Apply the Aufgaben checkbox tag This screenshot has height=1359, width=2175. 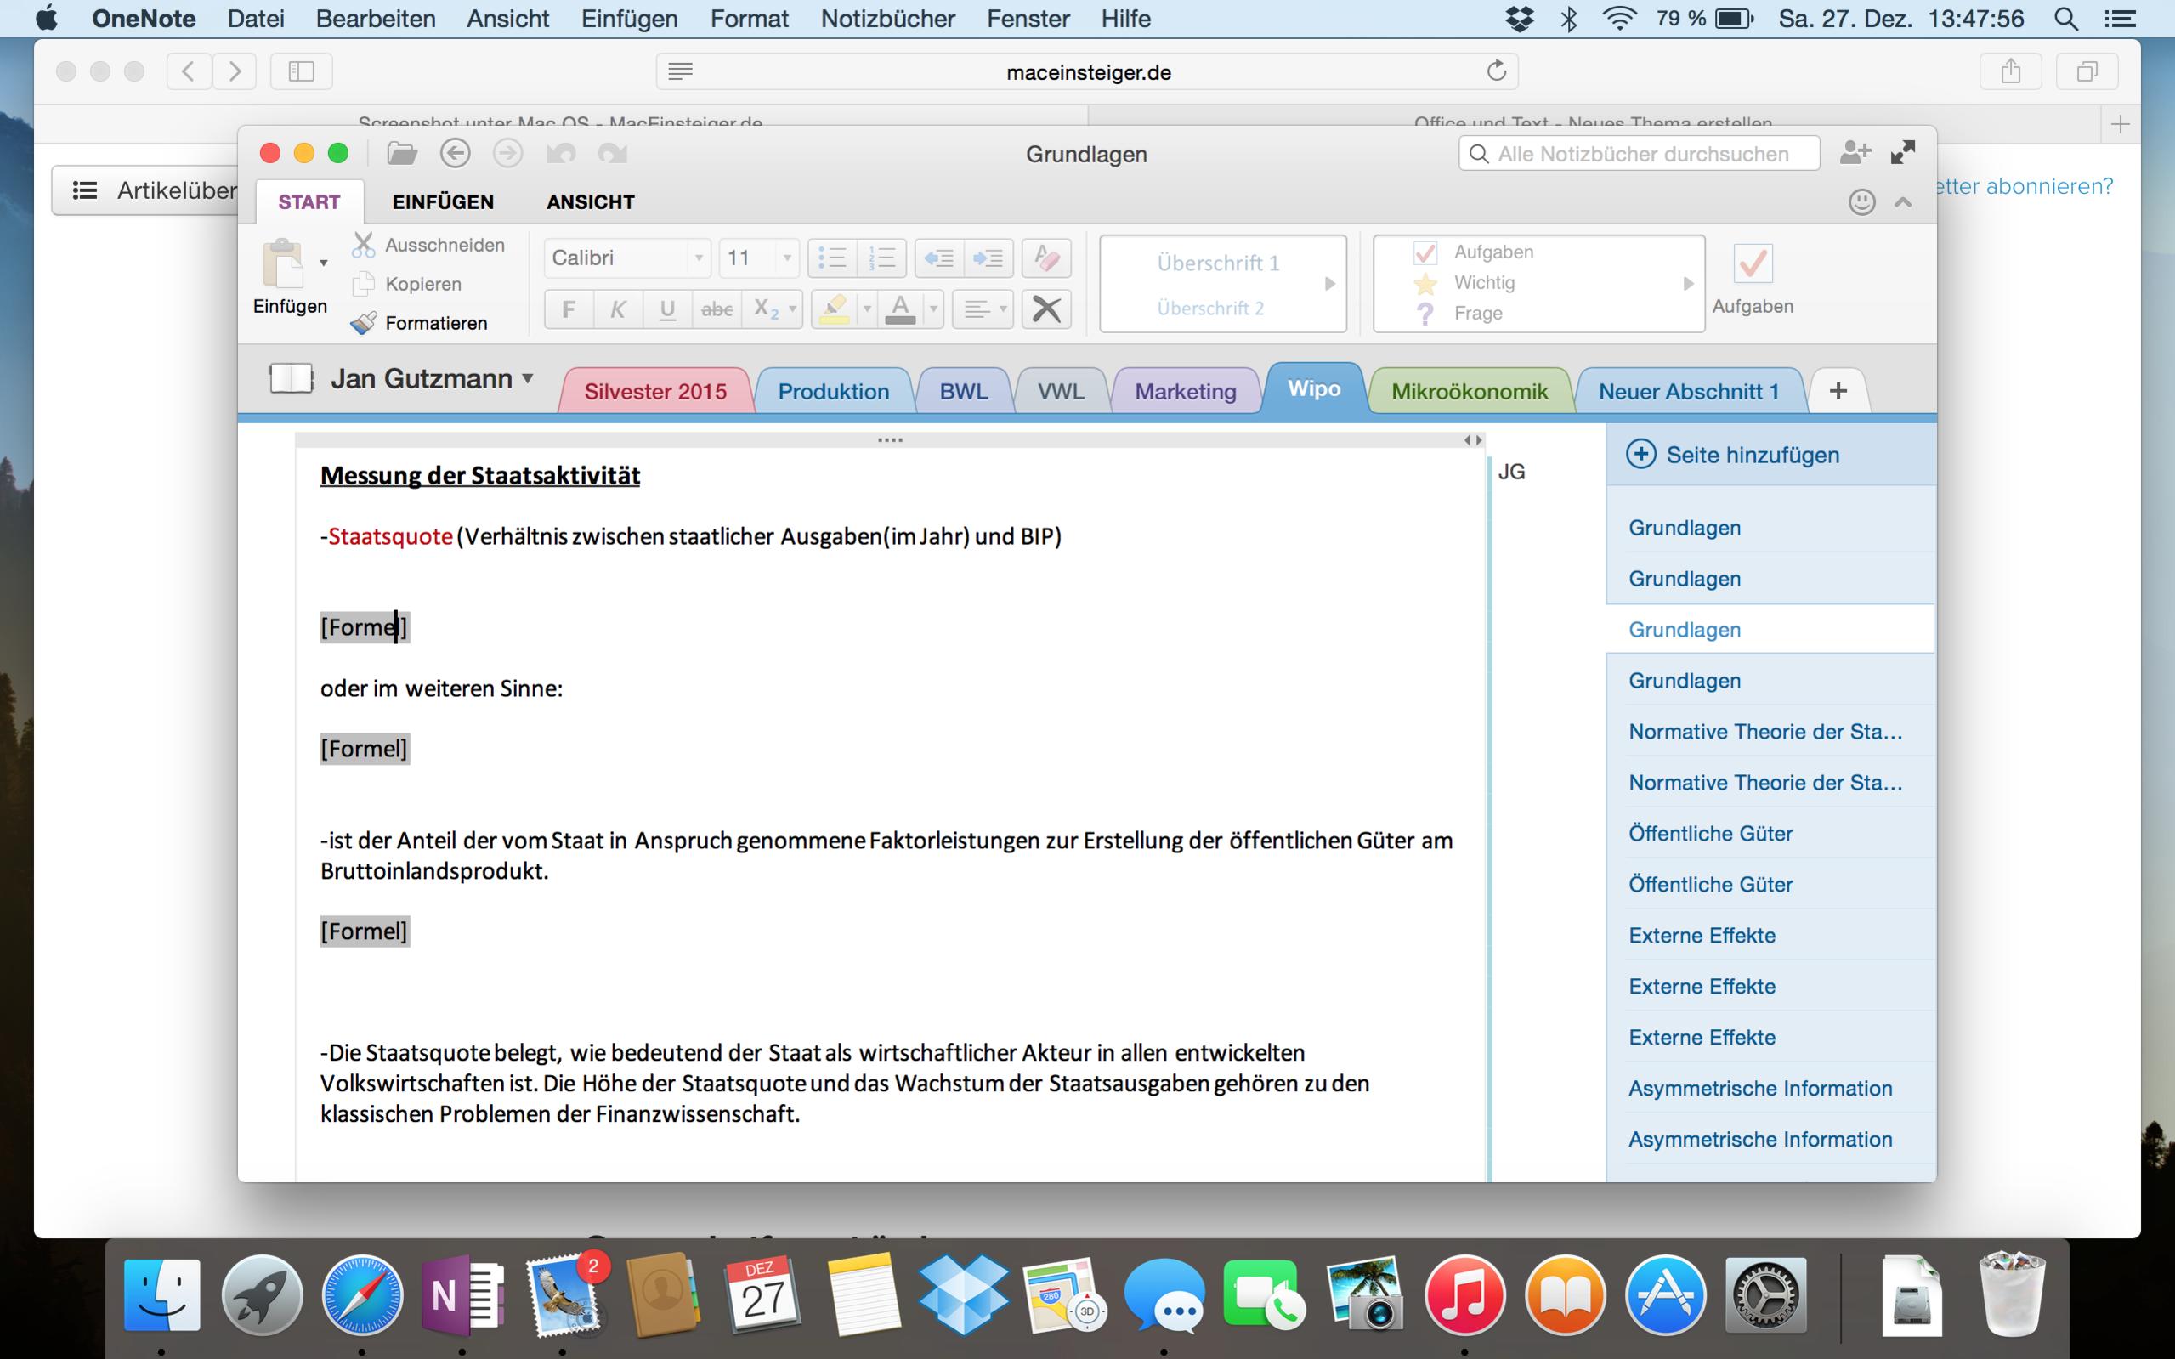(x=1475, y=252)
